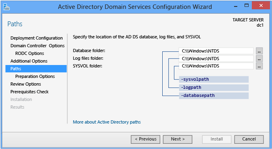This screenshot has height=149, width=272.
Task: Go back with the Previous button
Action: 145,139
